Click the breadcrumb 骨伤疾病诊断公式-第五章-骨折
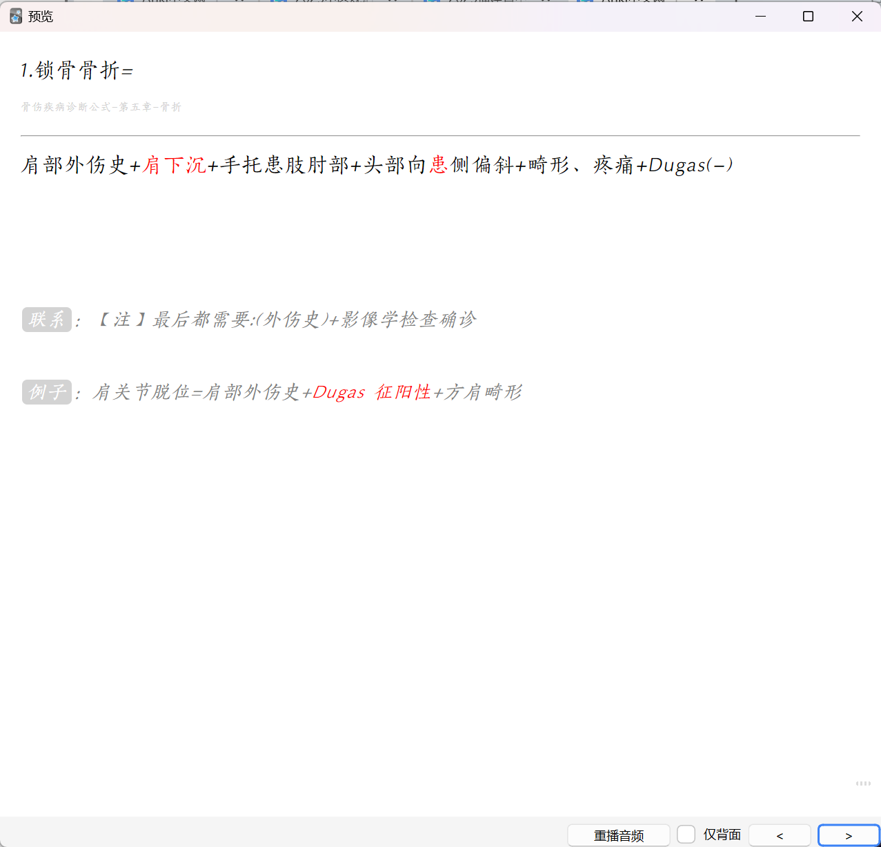 [101, 107]
